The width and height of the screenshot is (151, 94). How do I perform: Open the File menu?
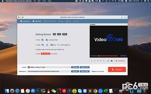pyautogui.click(x=35, y=1)
